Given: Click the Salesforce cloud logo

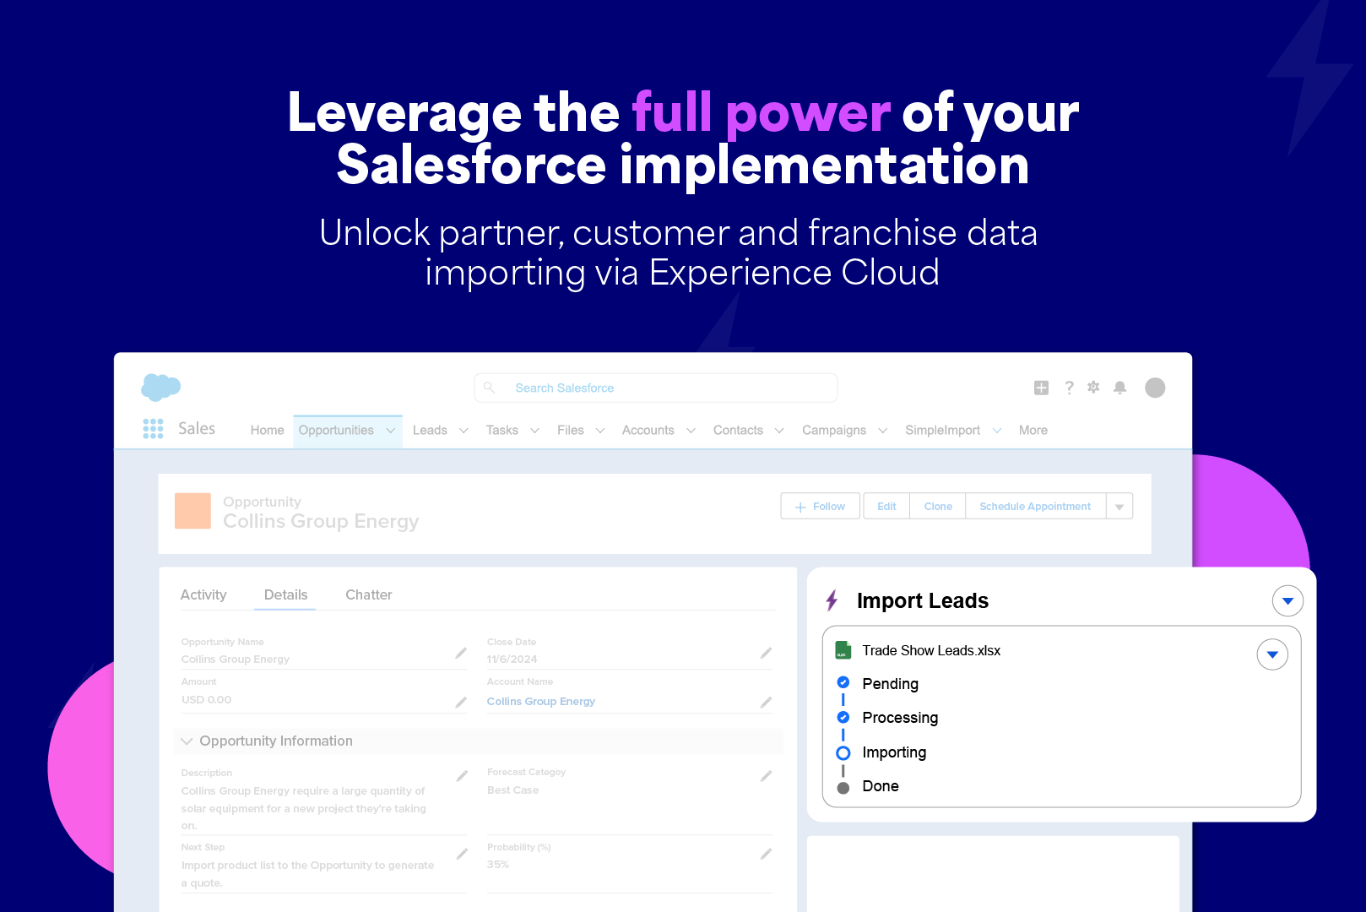Looking at the screenshot, I should (160, 387).
